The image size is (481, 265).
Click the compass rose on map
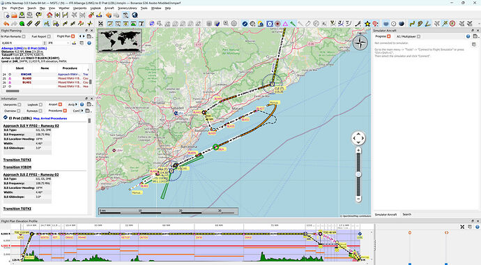pos(360,43)
